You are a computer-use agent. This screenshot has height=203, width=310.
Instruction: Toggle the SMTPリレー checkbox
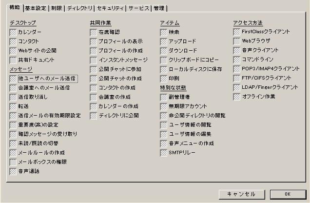[164, 153]
